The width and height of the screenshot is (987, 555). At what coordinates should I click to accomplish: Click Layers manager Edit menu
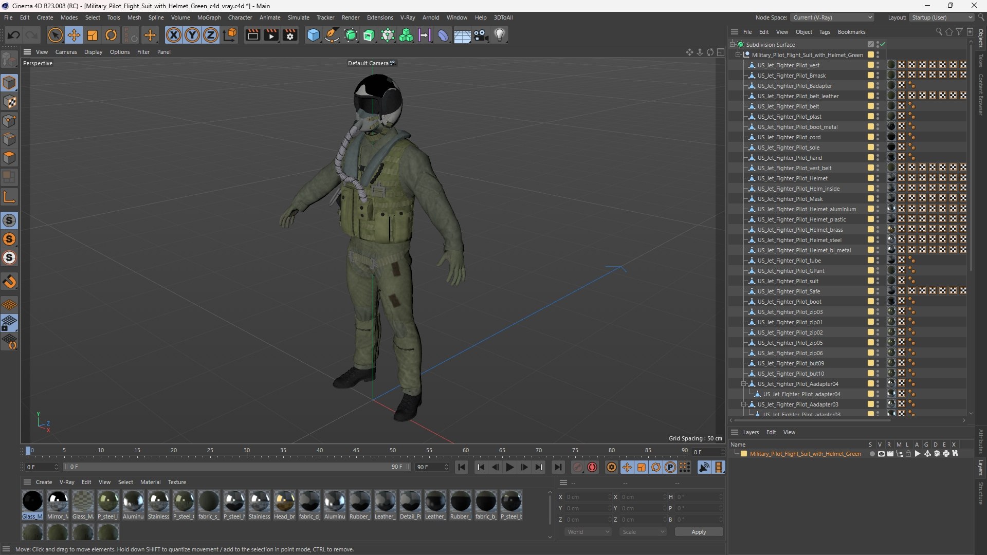(x=771, y=432)
